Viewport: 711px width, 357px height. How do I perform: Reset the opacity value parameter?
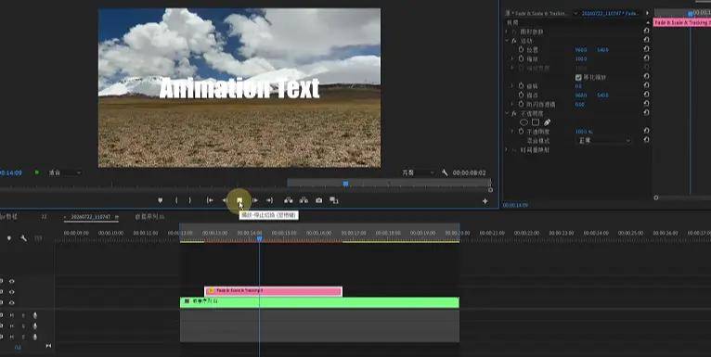(646, 131)
